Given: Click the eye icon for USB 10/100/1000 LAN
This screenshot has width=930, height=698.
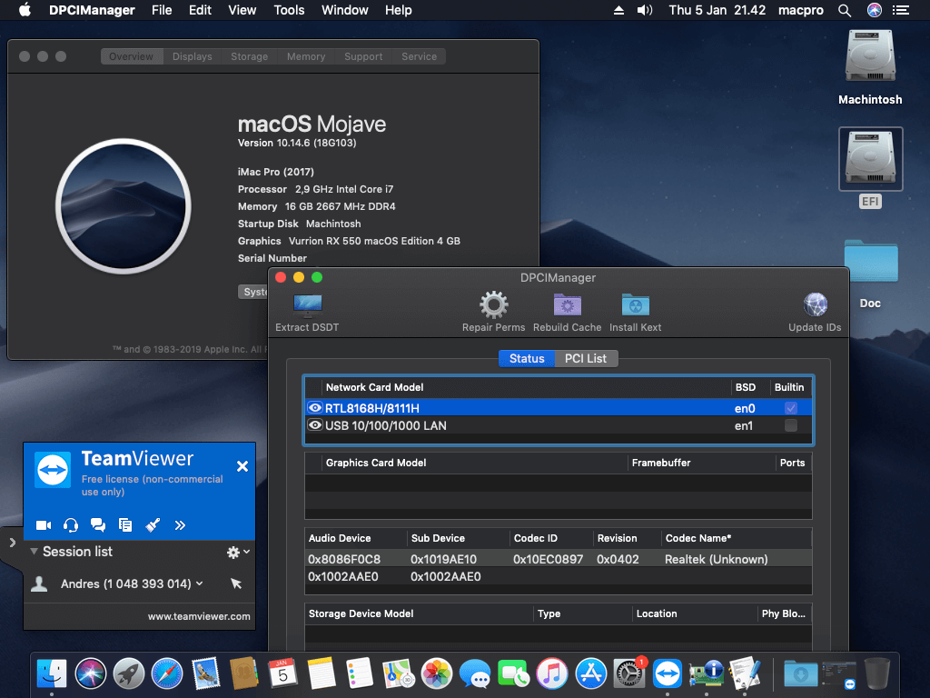Looking at the screenshot, I should [315, 425].
